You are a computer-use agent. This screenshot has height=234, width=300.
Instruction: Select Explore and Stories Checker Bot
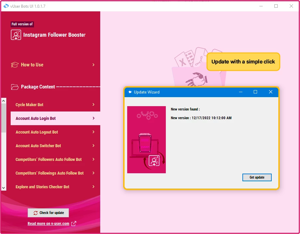tap(55, 187)
